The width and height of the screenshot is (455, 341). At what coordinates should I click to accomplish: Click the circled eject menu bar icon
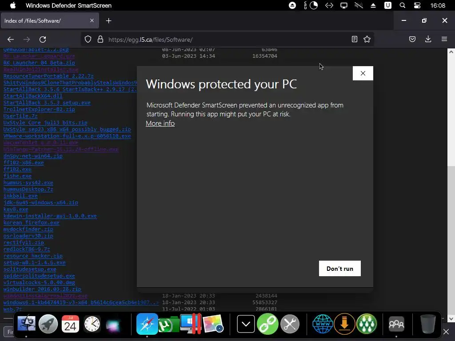[x=292, y=5]
